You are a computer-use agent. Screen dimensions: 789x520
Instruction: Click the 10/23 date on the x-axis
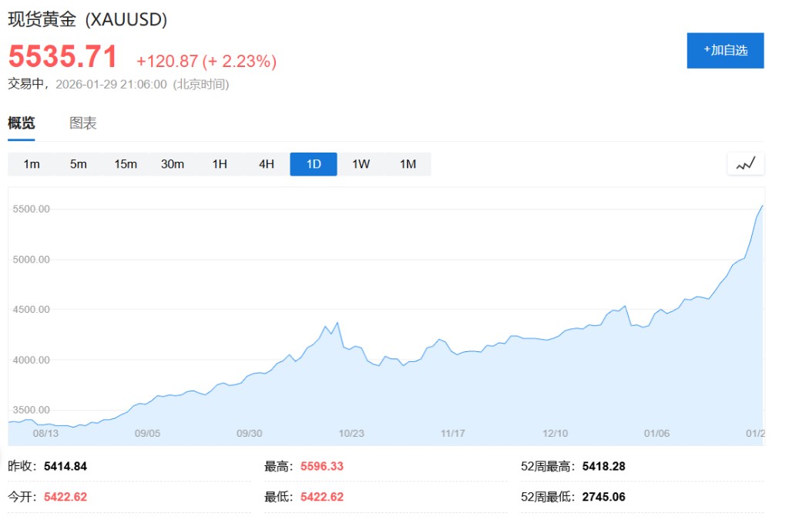click(351, 434)
